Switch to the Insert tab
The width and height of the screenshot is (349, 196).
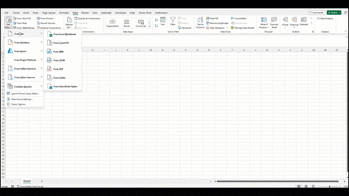click(x=26, y=13)
